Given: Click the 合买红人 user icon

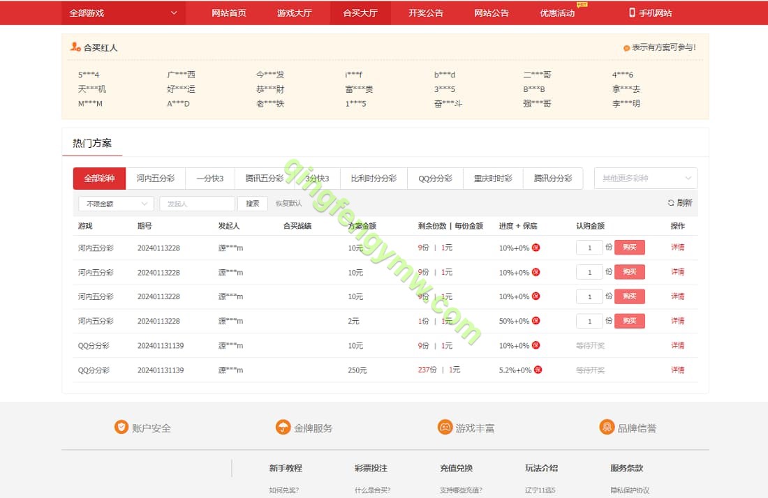Looking at the screenshot, I should pyautogui.click(x=75, y=47).
